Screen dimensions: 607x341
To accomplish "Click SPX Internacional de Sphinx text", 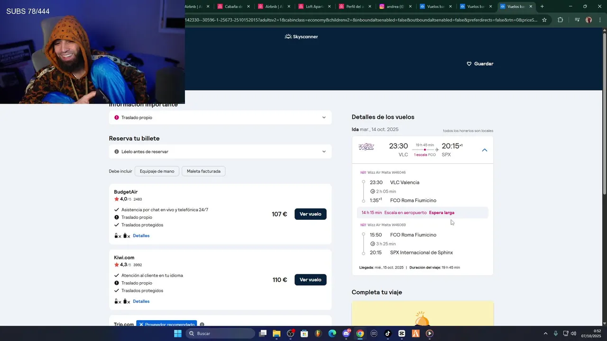I will point(422,252).
